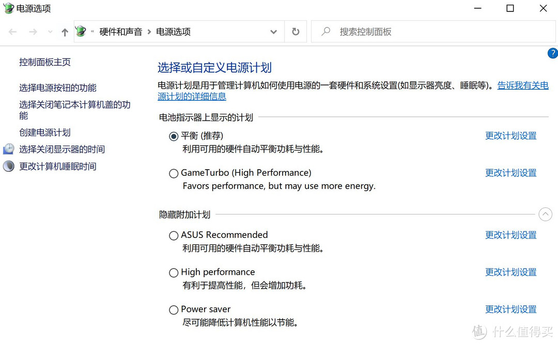The image size is (558, 345).
Task: Click the clock icon beside 选择关闭显示器的时间
Action: pyautogui.click(x=9, y=149)
